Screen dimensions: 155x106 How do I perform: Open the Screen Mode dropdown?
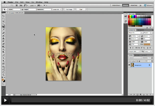point(45,5)
